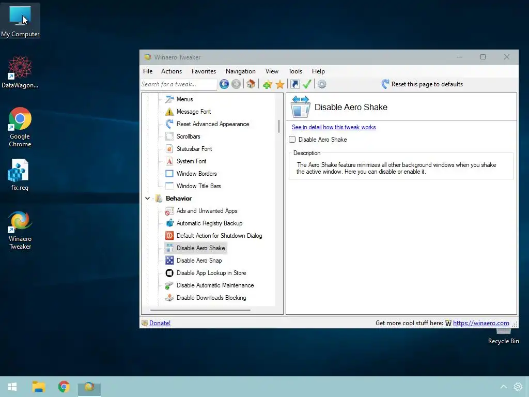Select the DataWagon desktop shortcut
Image resolution: width=529 pixels, height=397 pixels.
point(20,72)
